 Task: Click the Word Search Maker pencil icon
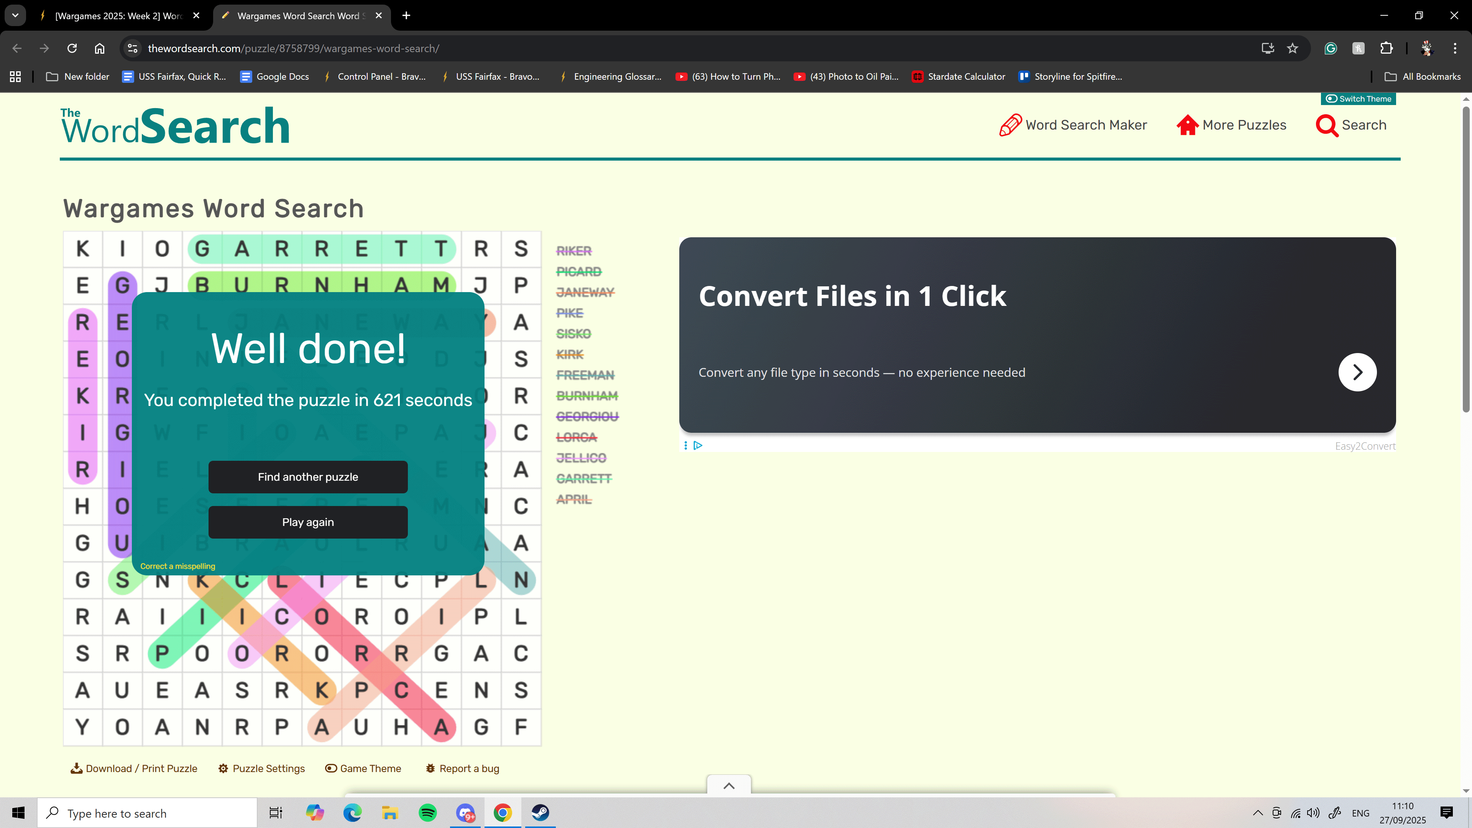coord(1010,125)
